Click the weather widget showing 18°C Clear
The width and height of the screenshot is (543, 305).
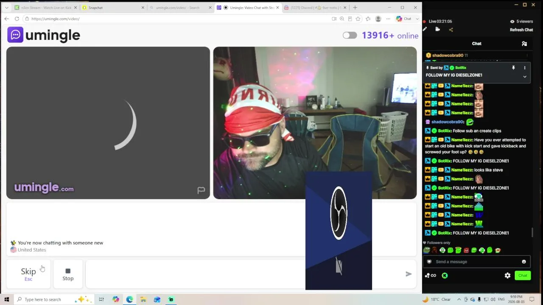437,299
